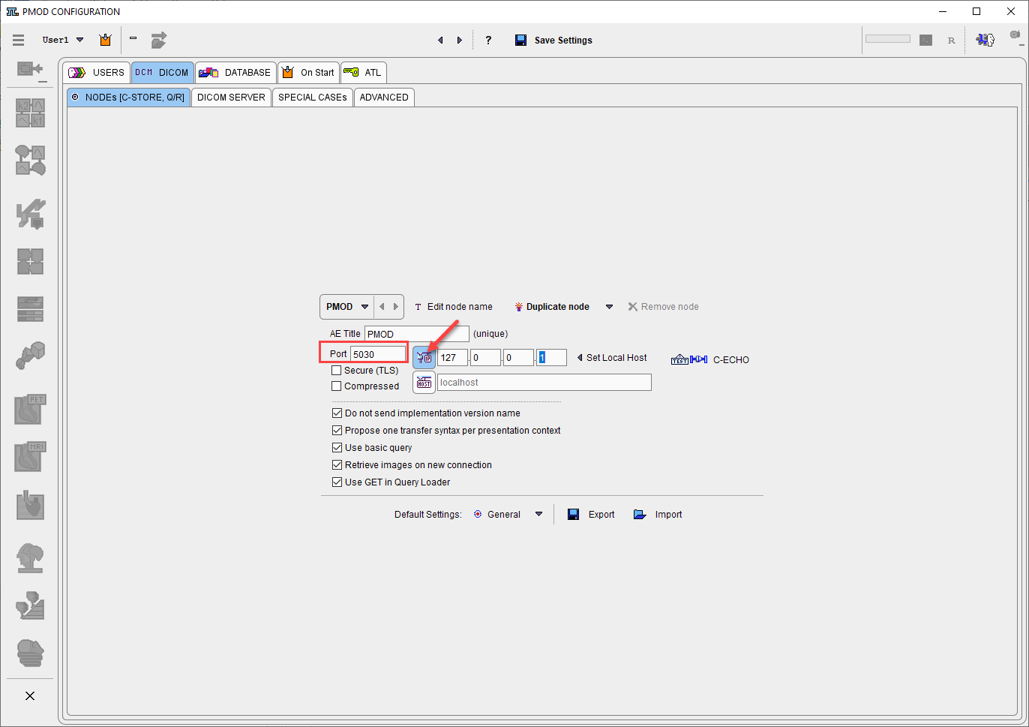Click the HOST name mode icon button
This screenshot has width=1029, height=727.
pos(424,383)
